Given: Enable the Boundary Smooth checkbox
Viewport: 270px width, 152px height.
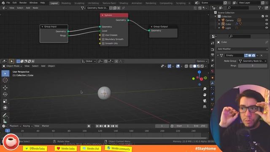Looking at the screenshot, I should click(x=103, y=39).
